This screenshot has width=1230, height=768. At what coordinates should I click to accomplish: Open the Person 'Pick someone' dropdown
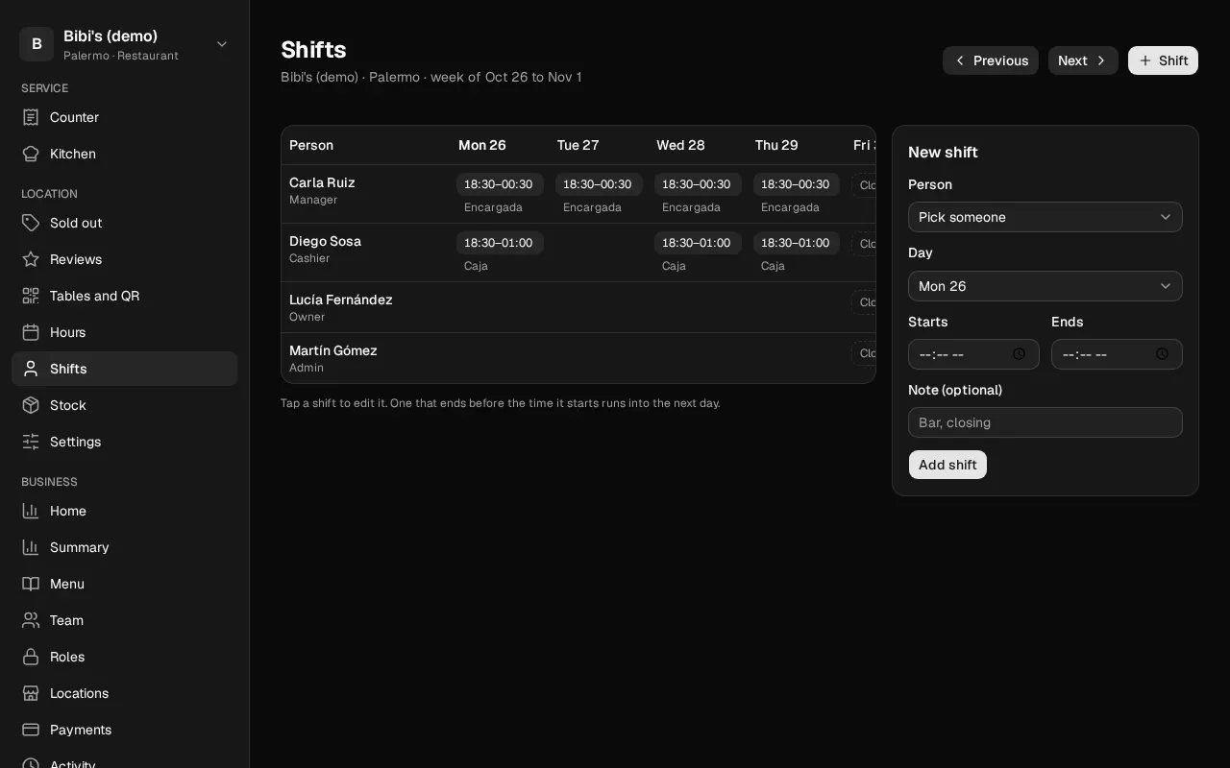coord(1045,217)
